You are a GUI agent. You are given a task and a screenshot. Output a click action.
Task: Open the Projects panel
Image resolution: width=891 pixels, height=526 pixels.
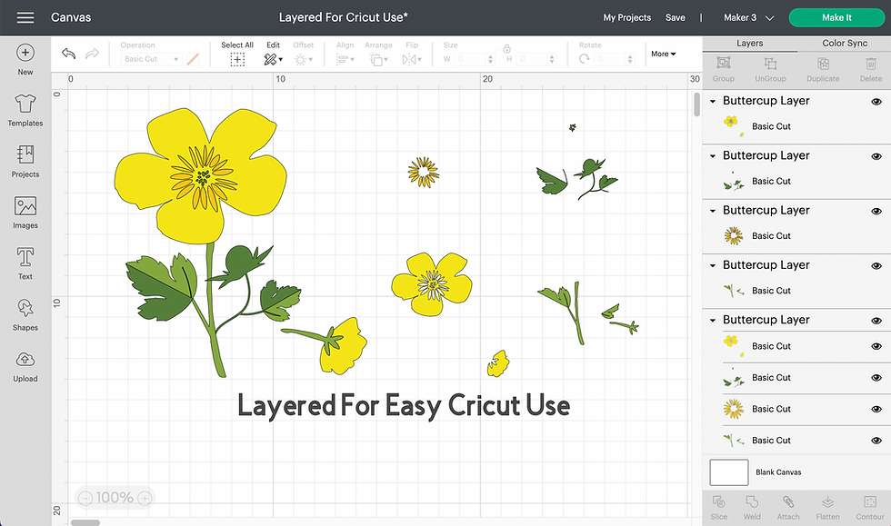coord(25,162)
